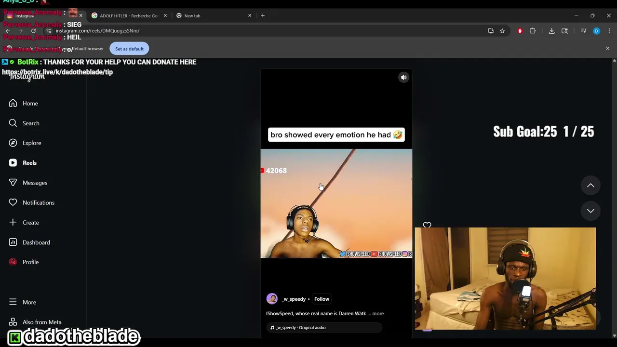Open the Chrome profile D avatar

tap(596, 31)
